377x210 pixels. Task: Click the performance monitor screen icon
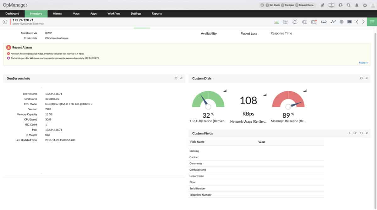pos(286,22)
